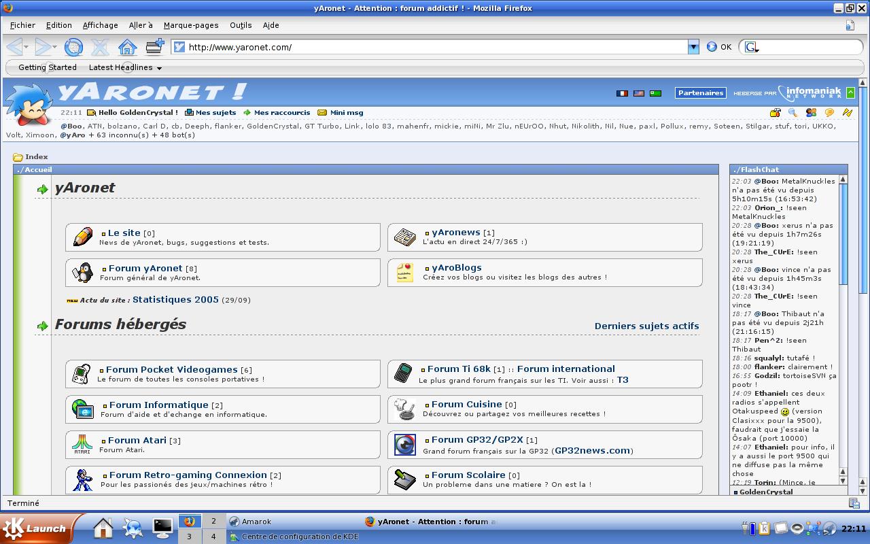Open a new tab with toolbar icon
The image size is (870, 544).
[155, 46]
